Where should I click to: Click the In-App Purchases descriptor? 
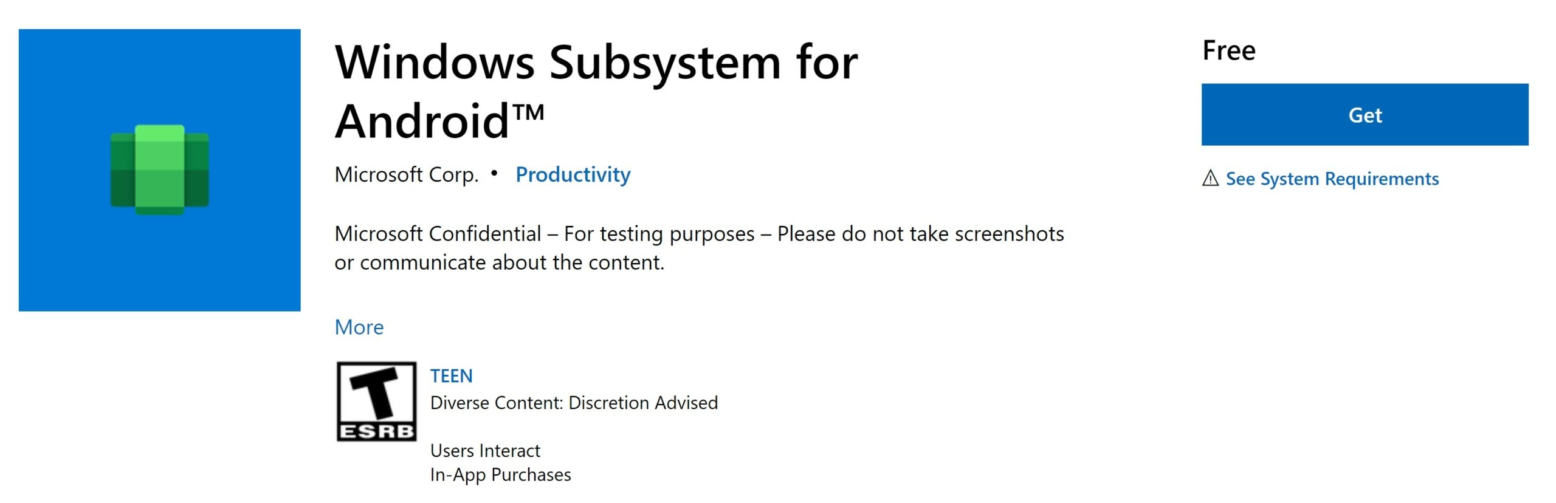tap(500, 474)
